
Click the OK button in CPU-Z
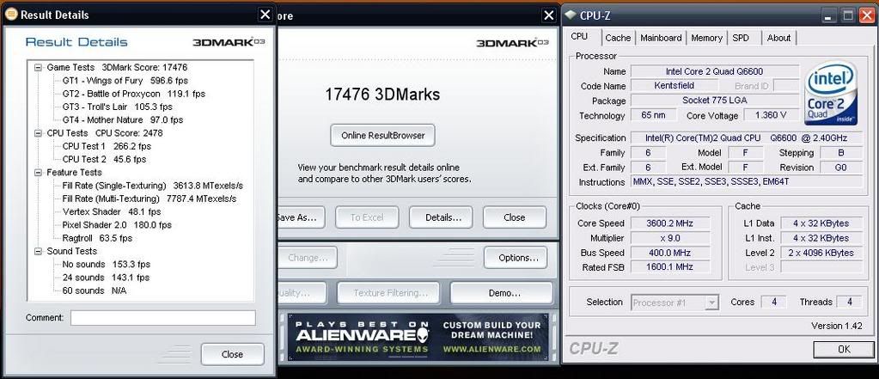(x=845, y=349)
